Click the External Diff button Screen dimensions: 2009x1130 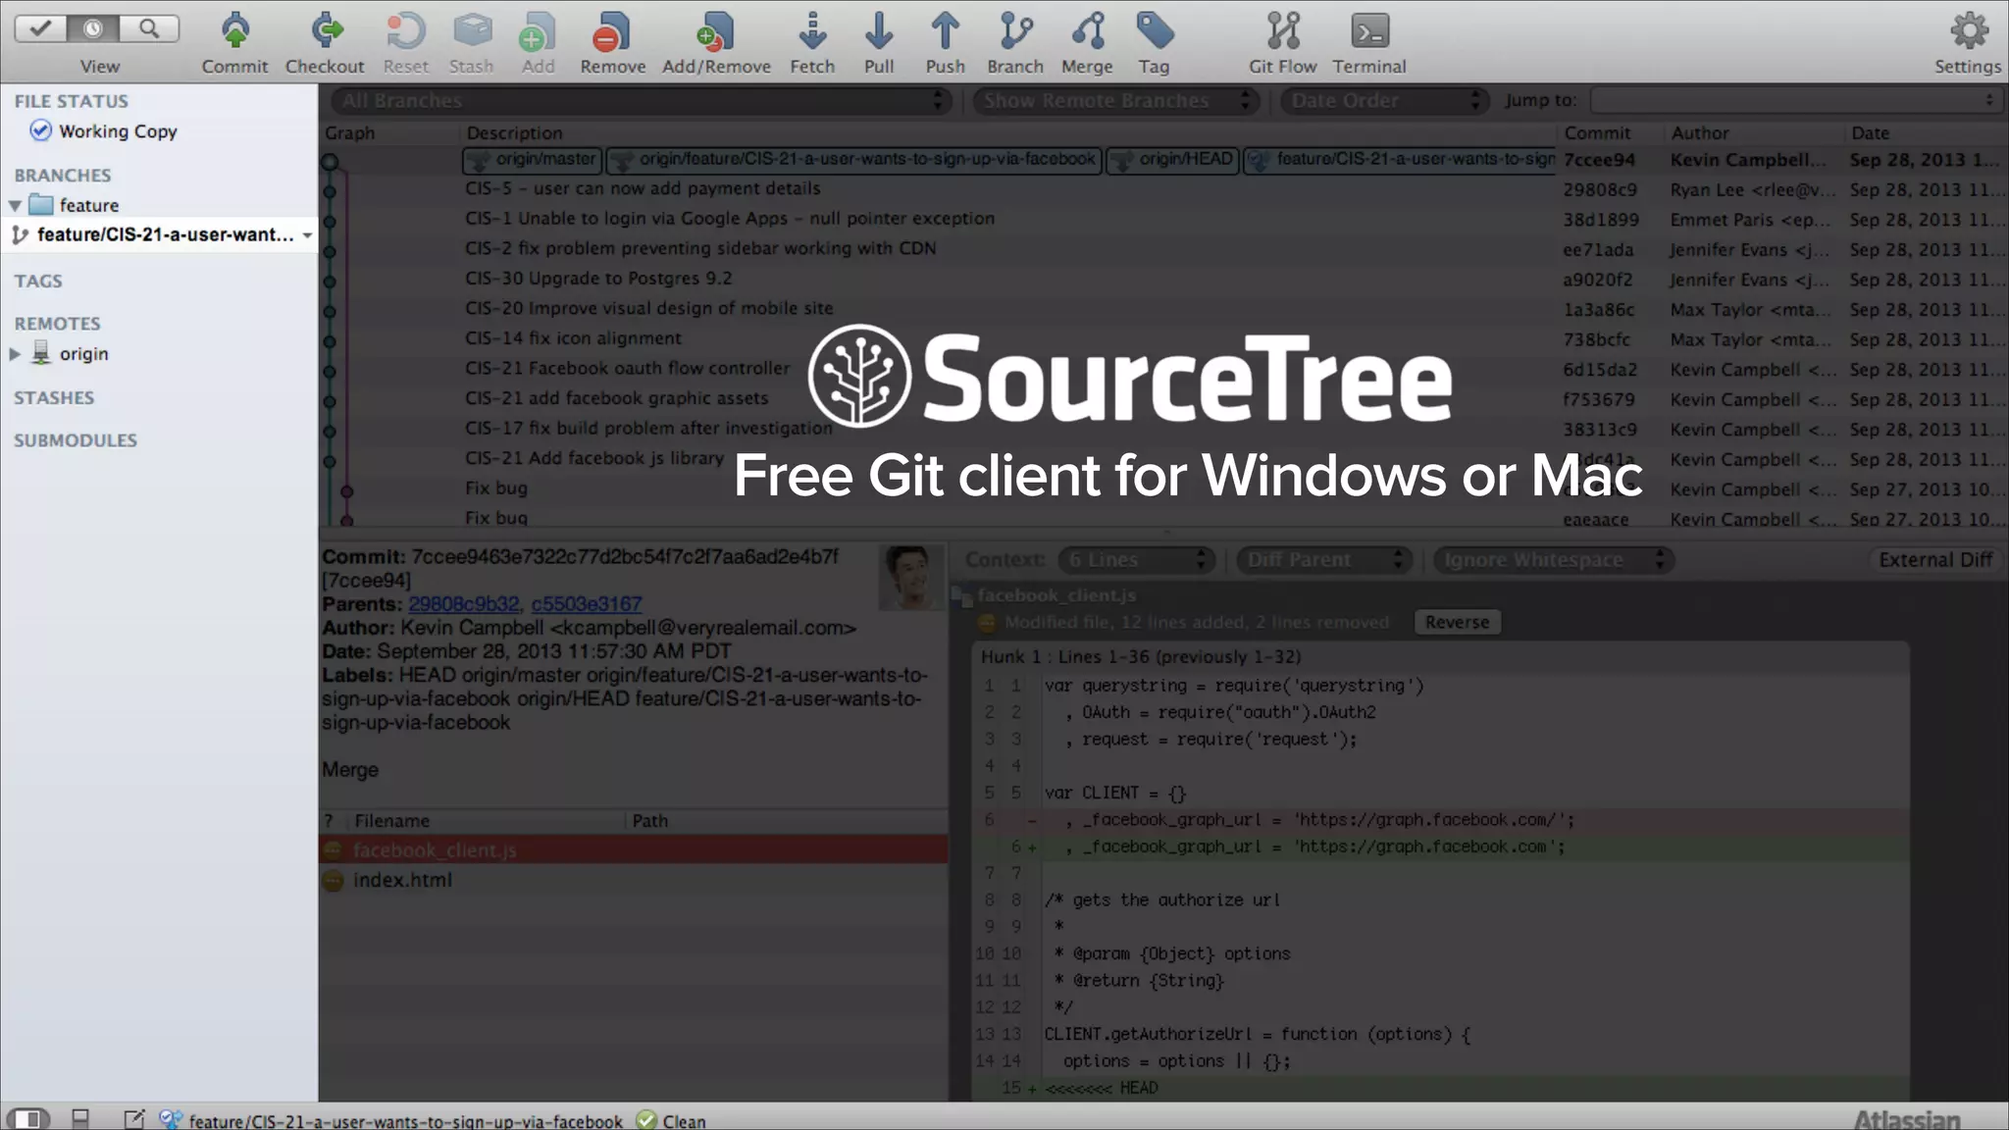click(x=1934, y=560)
